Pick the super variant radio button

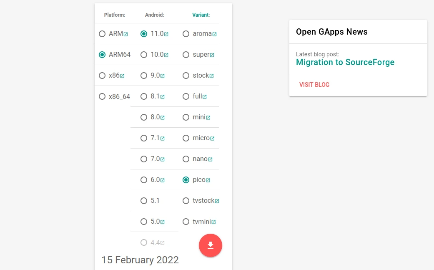(186, 55)
